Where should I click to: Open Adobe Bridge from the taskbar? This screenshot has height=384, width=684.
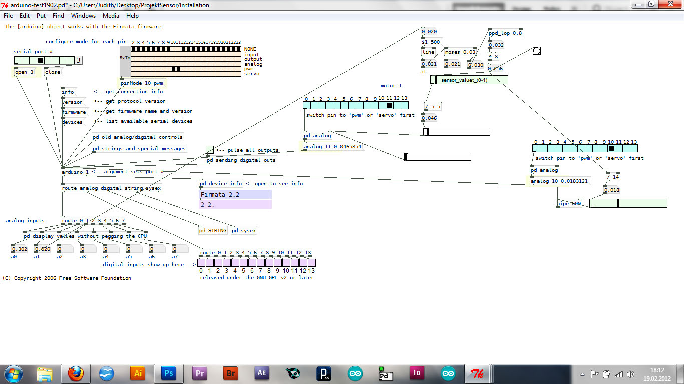230,373
